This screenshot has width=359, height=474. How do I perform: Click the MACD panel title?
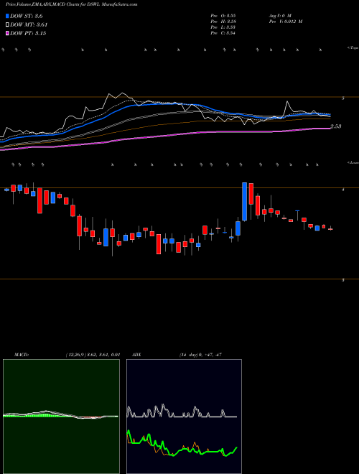pyautogui.click(x=21, y=355)
